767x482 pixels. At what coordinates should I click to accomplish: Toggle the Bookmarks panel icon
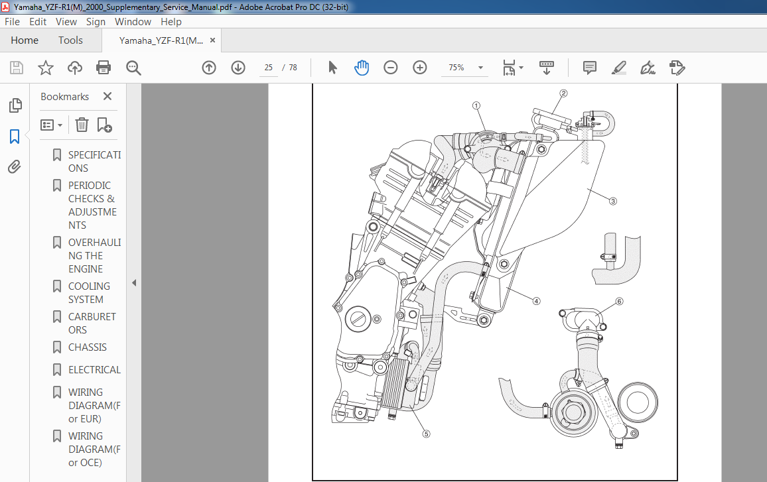pos(15,137)
